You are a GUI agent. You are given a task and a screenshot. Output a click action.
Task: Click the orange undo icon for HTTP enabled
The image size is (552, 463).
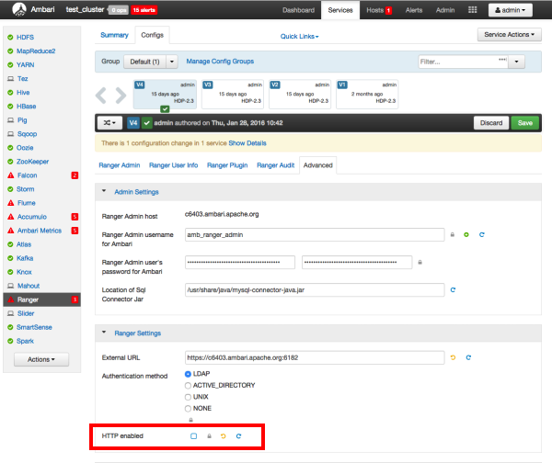(x=224, y=435)
